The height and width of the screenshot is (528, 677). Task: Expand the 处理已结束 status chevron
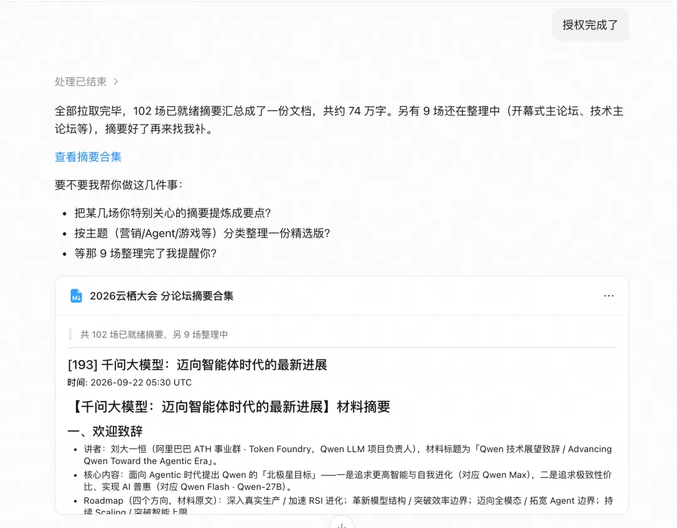tap(116, 81)
